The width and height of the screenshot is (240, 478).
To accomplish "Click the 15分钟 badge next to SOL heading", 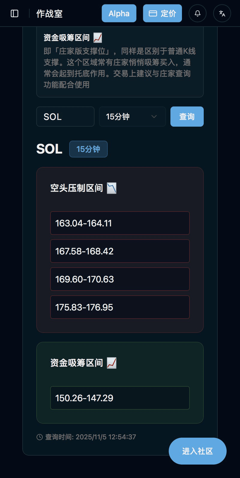I will coord(88,149).
